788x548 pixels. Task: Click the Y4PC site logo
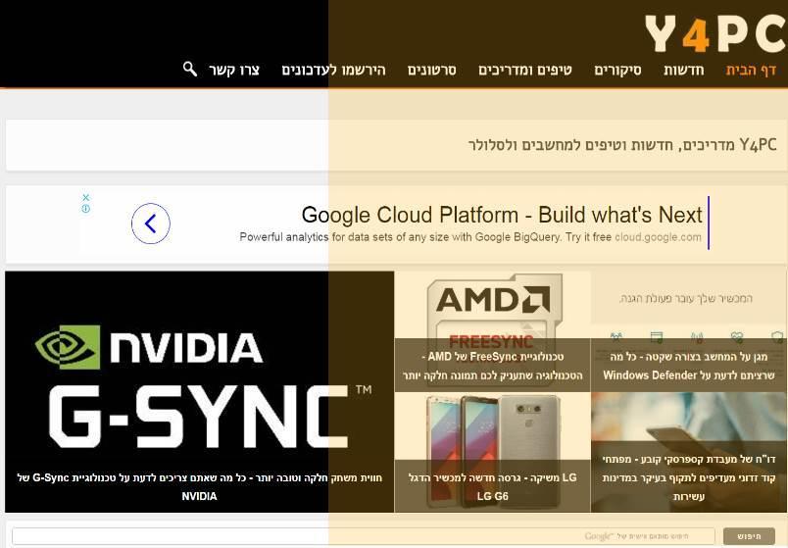pos(715,33)
